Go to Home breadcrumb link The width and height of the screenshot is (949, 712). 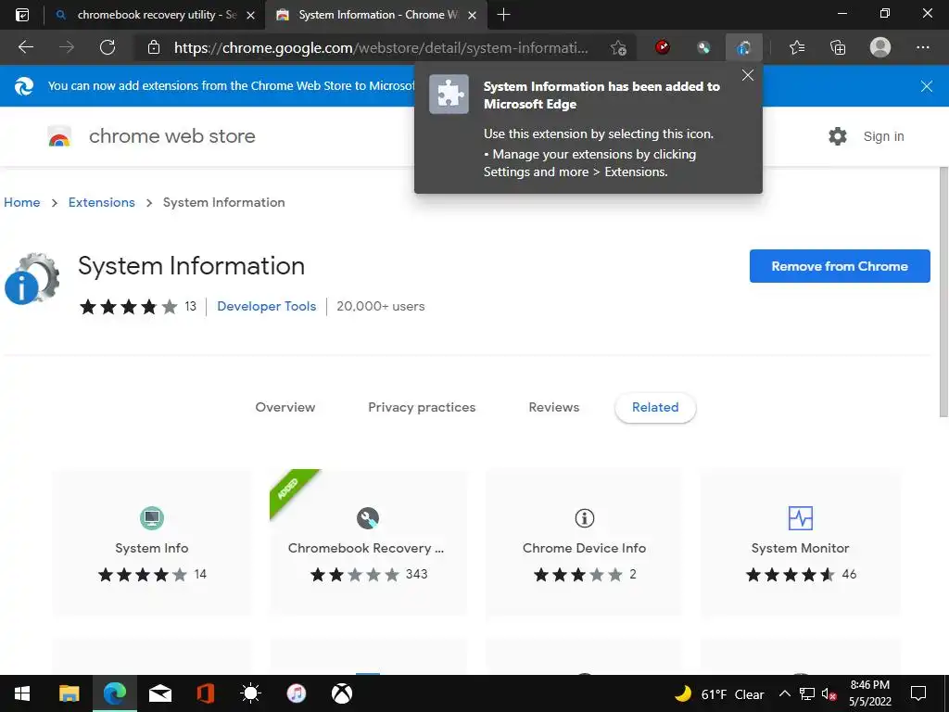tap(22, 202)
